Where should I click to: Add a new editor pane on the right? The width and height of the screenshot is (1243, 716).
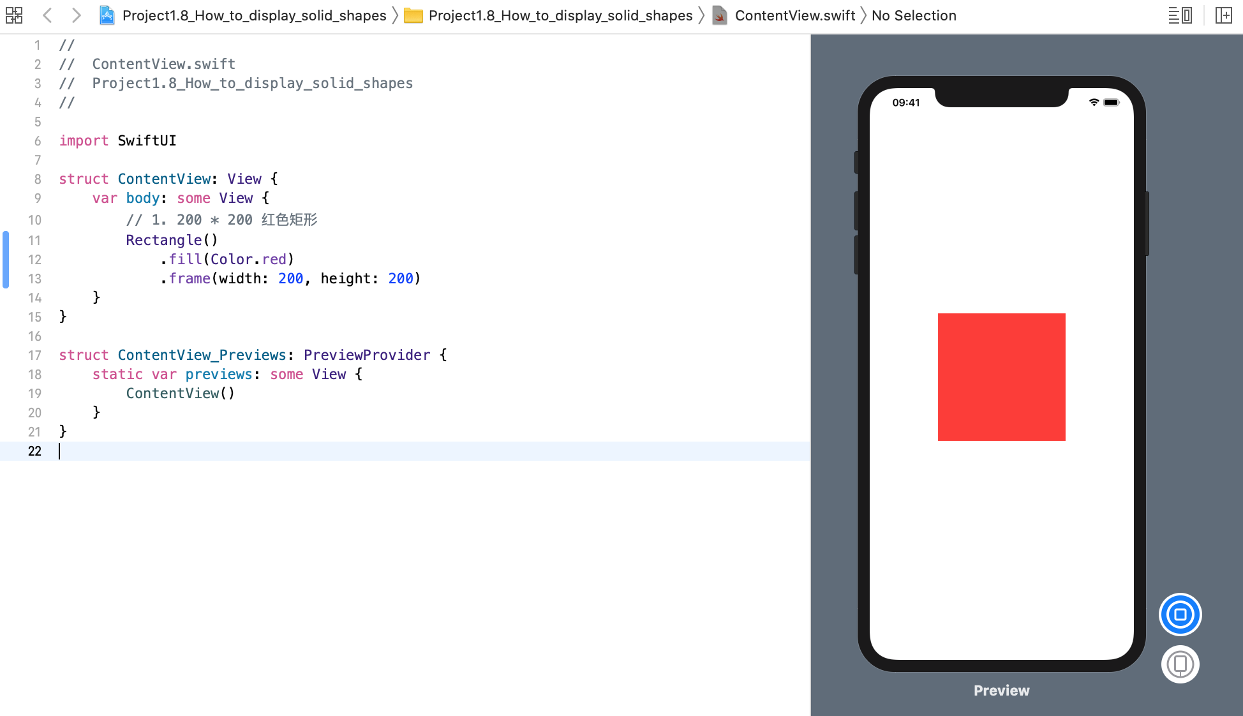pos(1224,15)
